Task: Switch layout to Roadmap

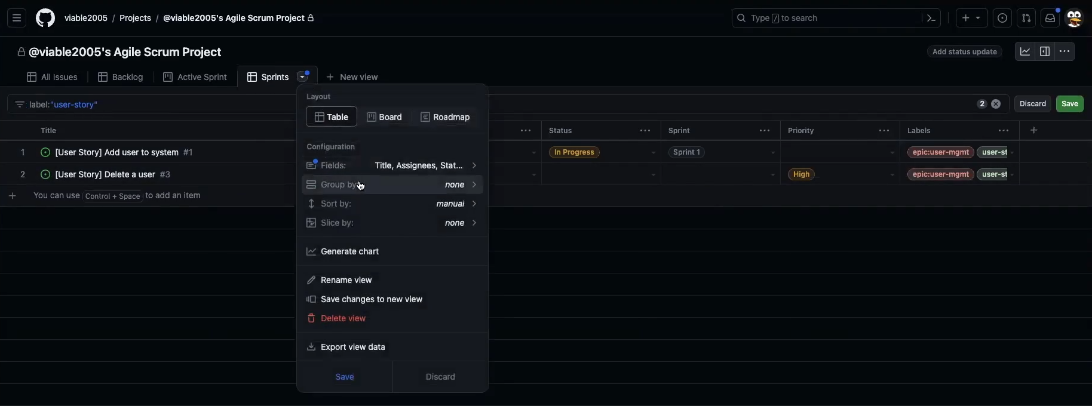Action: 445,117
